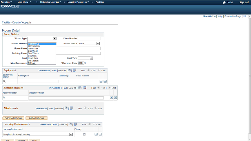Collapse the Room Type dropdown arrow
The image size is (251, 141).
(x=55, y=38)
